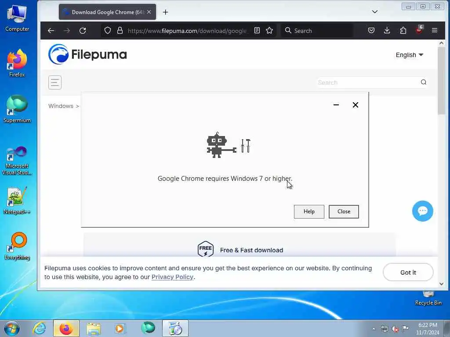Click the site padlock security icon
This screenshot has height=337, width=450.
pyautogui.click(x=120, y=30)
